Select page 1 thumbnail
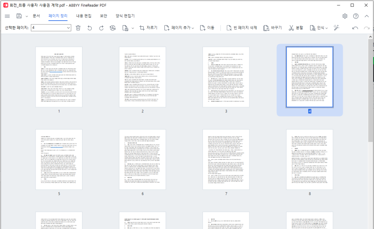374x229 pixels. tap(59, 77)
